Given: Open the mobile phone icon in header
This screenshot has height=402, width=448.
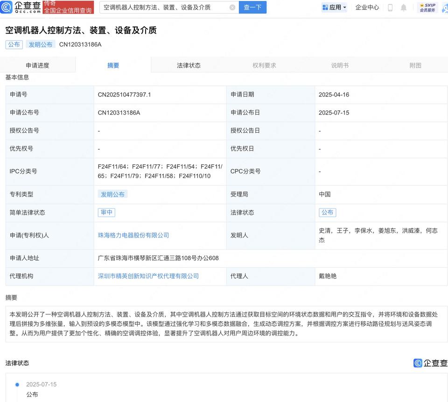Looking at the screenshot, I should pos(390,8).
